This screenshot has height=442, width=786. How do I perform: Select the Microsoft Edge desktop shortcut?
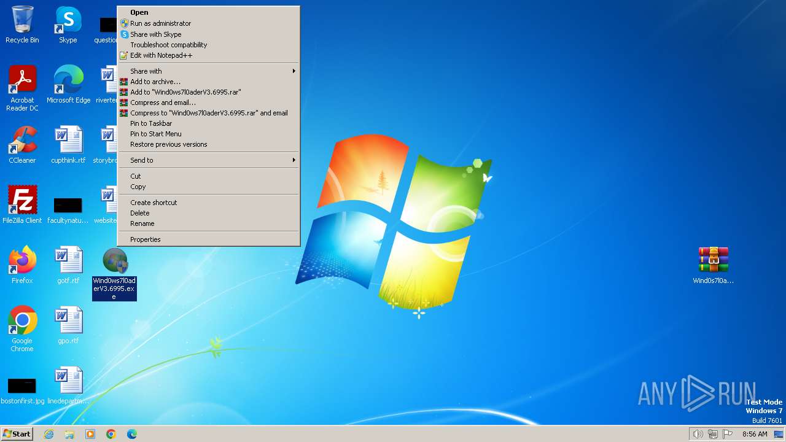coord(68,85)
